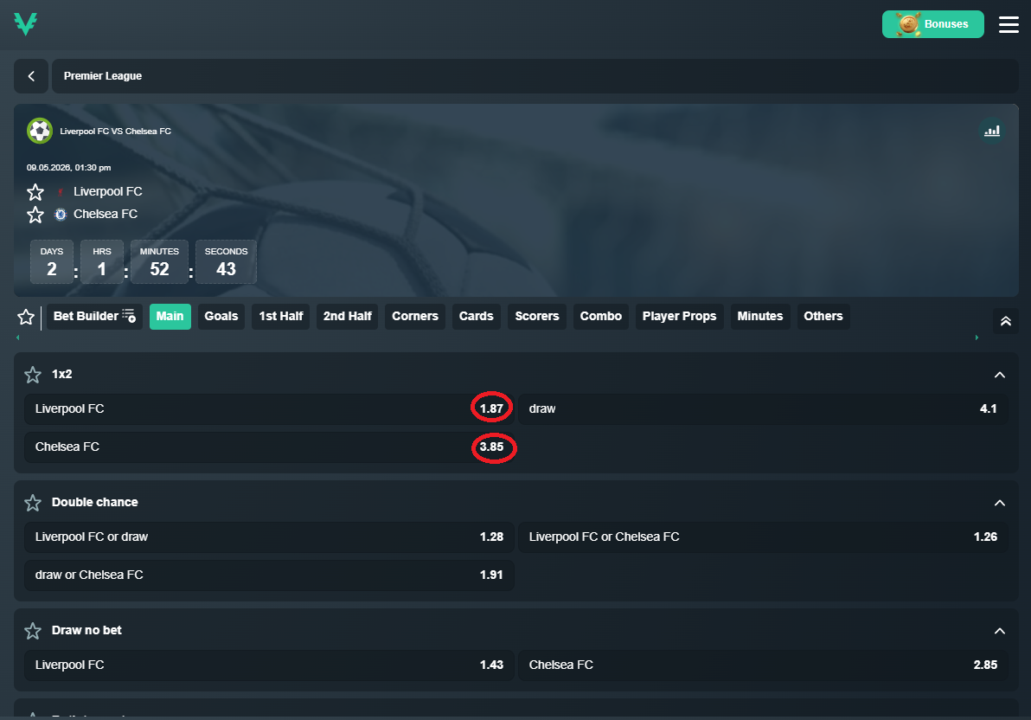Switch to the Combo tab
The image size is (1031, 720).
(601, 317)
